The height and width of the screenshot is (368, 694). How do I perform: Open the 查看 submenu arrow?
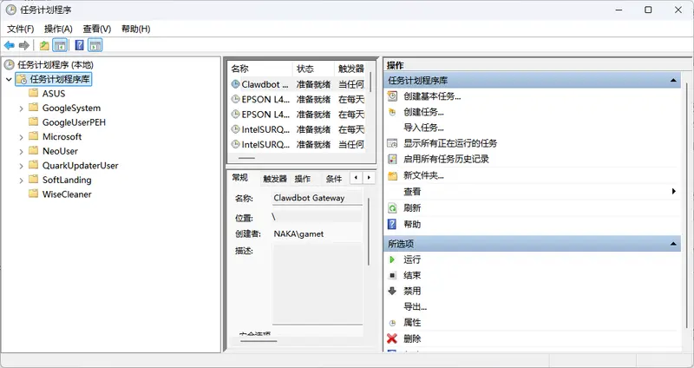(x=674, y=191)
